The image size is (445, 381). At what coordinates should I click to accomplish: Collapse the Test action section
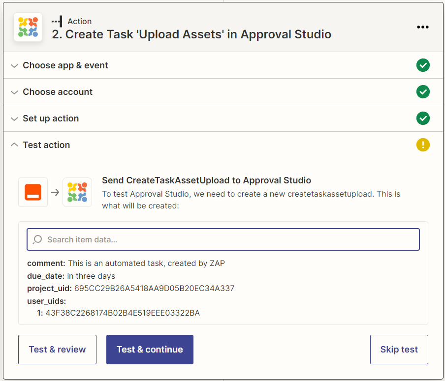tap(46, 145)
